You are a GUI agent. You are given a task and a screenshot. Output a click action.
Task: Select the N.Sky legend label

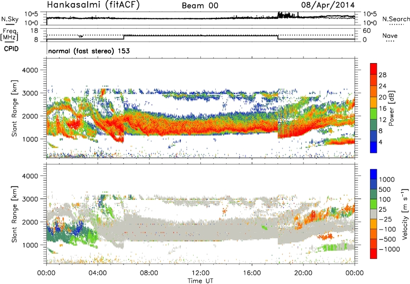pos(10,19)
